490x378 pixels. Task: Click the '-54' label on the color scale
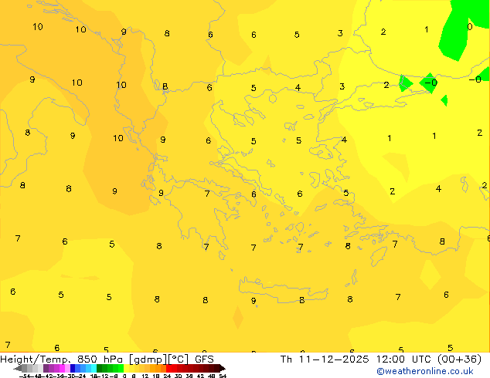(25, 376)
